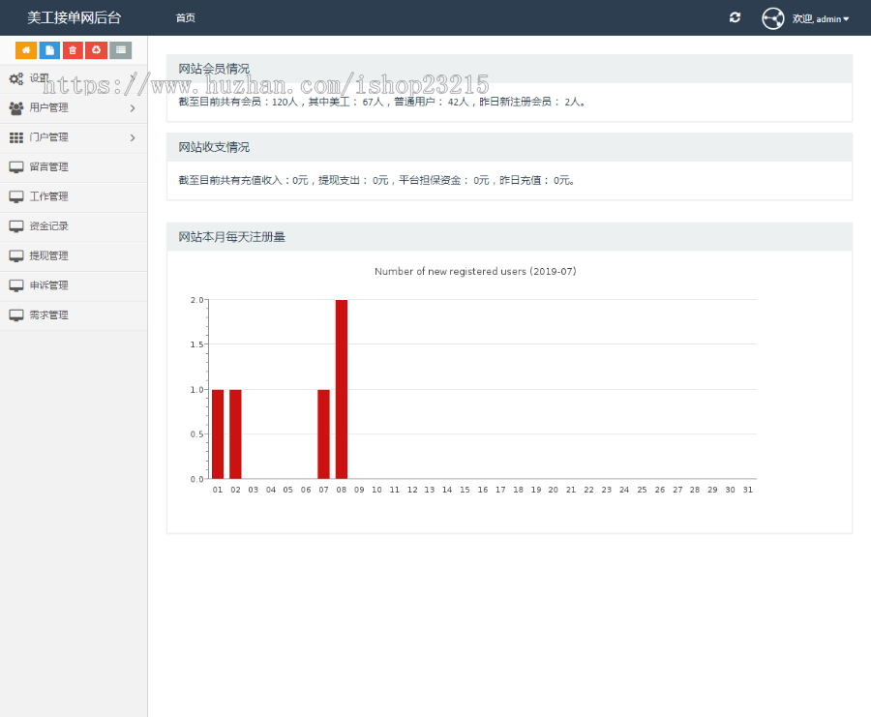Click the red trash shortcut button
Viewport: 871px width, 717px height.
pyautogui.click(x=73, y=50)
